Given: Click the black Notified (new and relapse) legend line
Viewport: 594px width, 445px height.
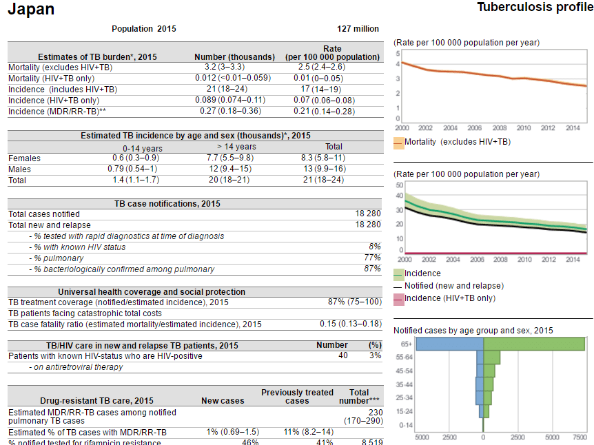Looking at the screenshot, I should click(398, 286).
